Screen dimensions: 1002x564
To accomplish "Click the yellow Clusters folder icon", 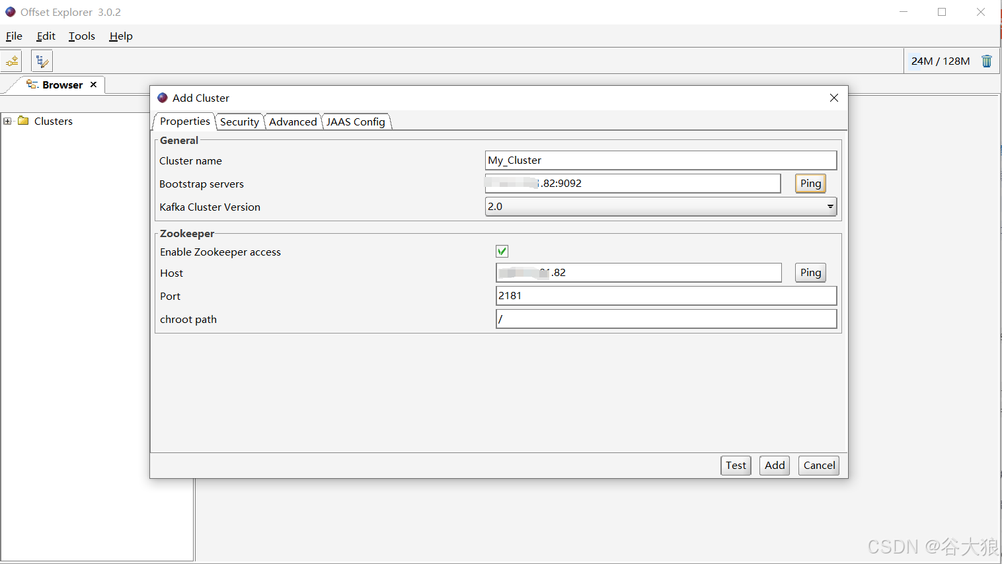I will (x=24, y=121).
